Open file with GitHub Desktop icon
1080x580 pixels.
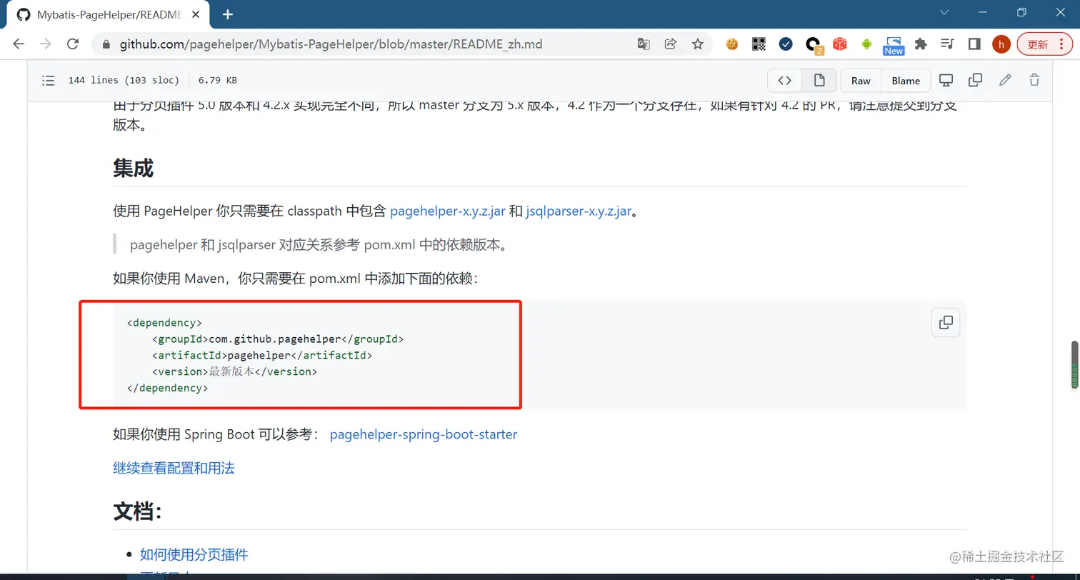coord(946,80)
